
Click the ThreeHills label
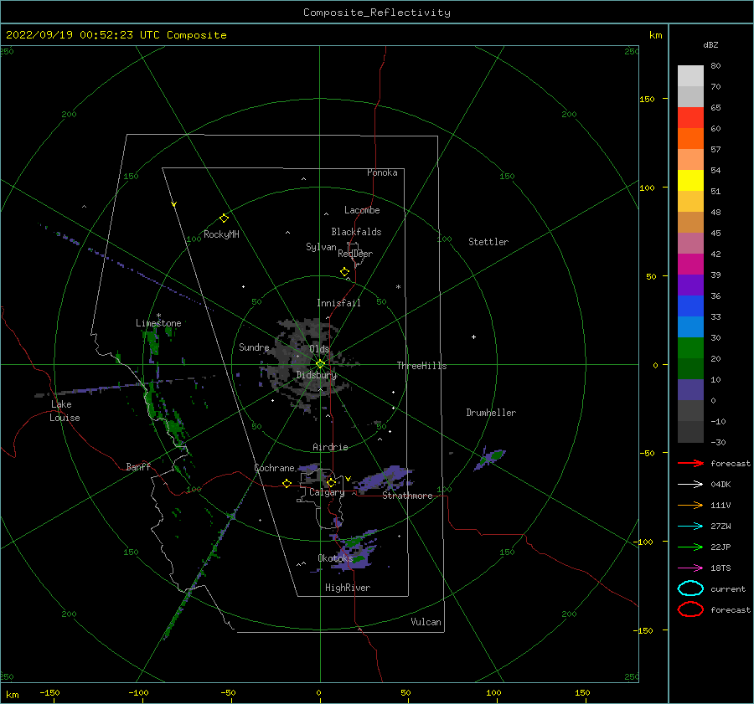pos(421,366)
